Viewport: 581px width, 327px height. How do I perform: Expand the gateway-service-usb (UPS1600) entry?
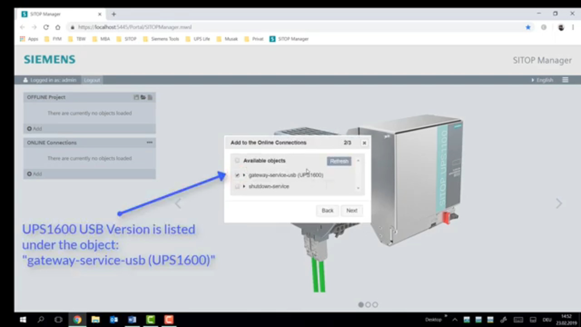coord(244,175)
